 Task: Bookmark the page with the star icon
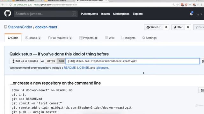[x=178, y=5]
